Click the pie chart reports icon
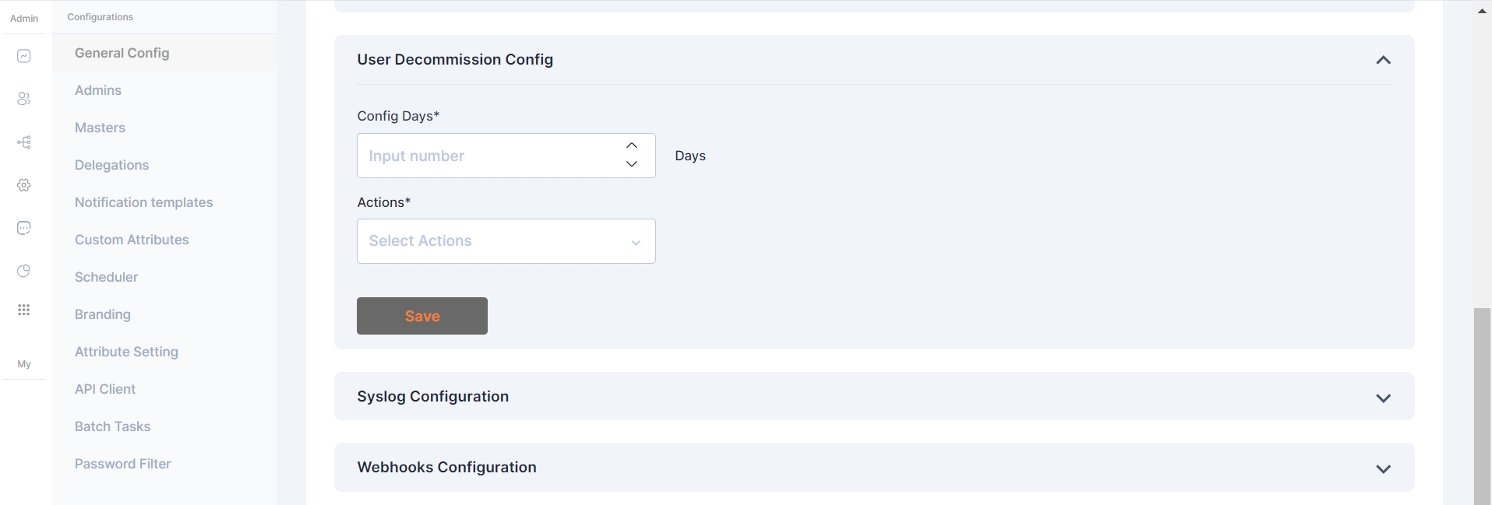 point(24,271)
